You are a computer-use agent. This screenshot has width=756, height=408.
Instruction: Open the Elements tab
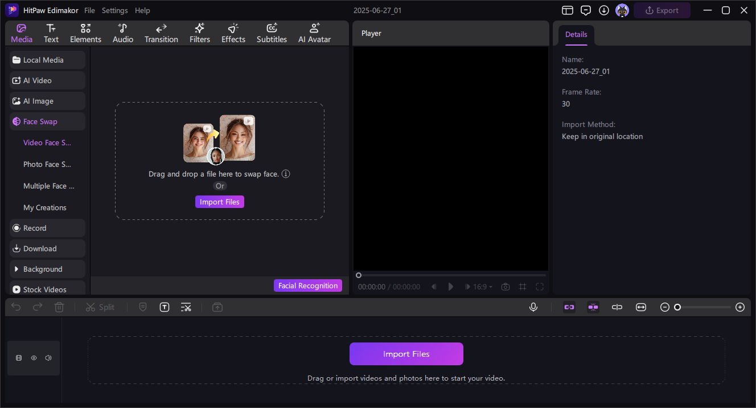coord(85,33)
